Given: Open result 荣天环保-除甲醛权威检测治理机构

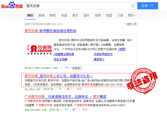Looking at the screenshot, I should coord(51,31).
